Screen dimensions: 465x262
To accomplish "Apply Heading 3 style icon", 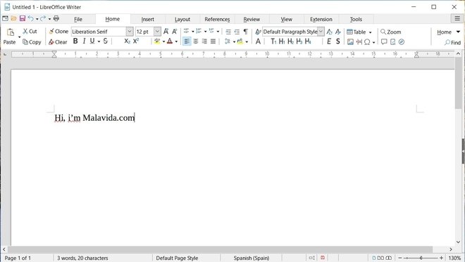I will point(299,41).
